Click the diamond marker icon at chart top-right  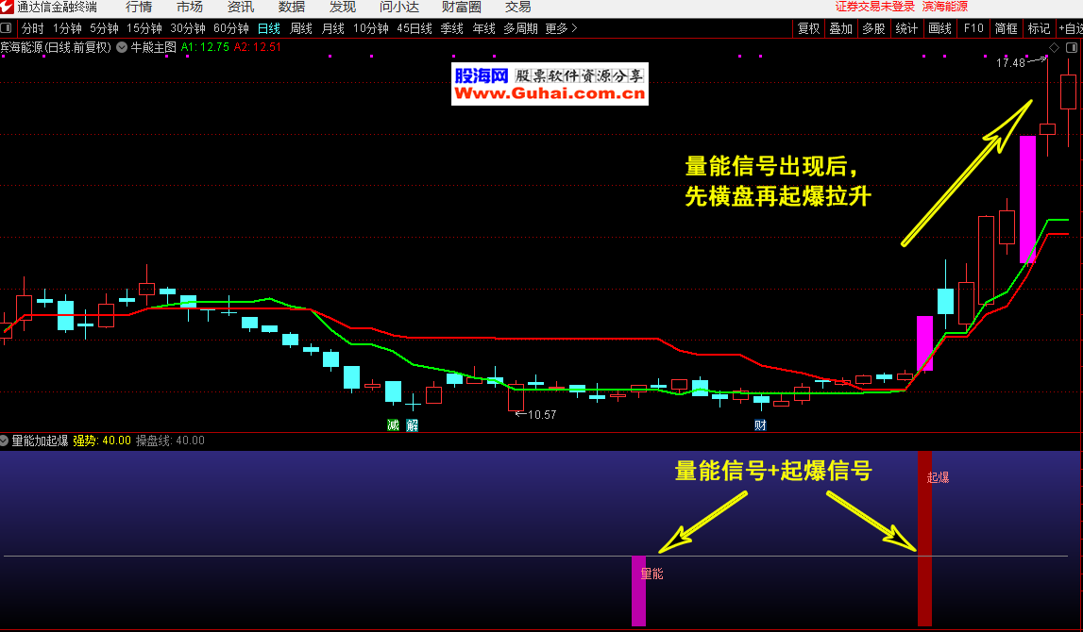[x=1053, y=46]
